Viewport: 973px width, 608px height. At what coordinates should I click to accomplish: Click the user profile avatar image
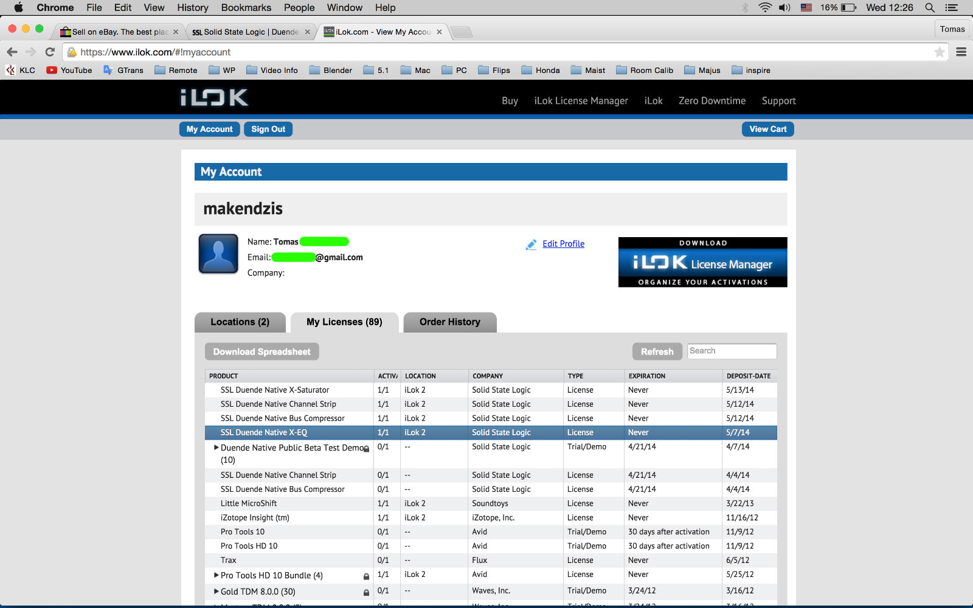218,254
